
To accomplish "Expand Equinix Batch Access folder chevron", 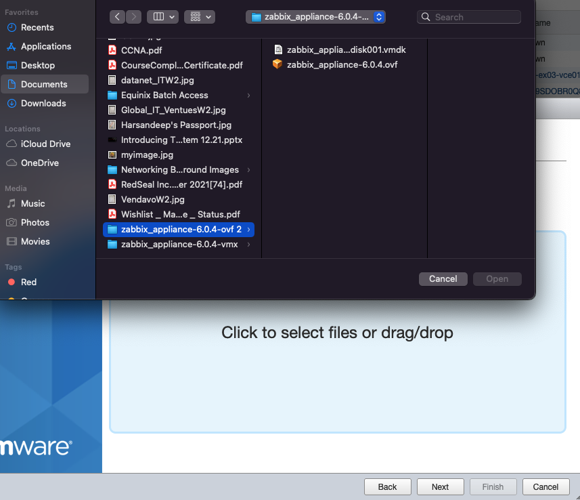I will pos(248,95).
